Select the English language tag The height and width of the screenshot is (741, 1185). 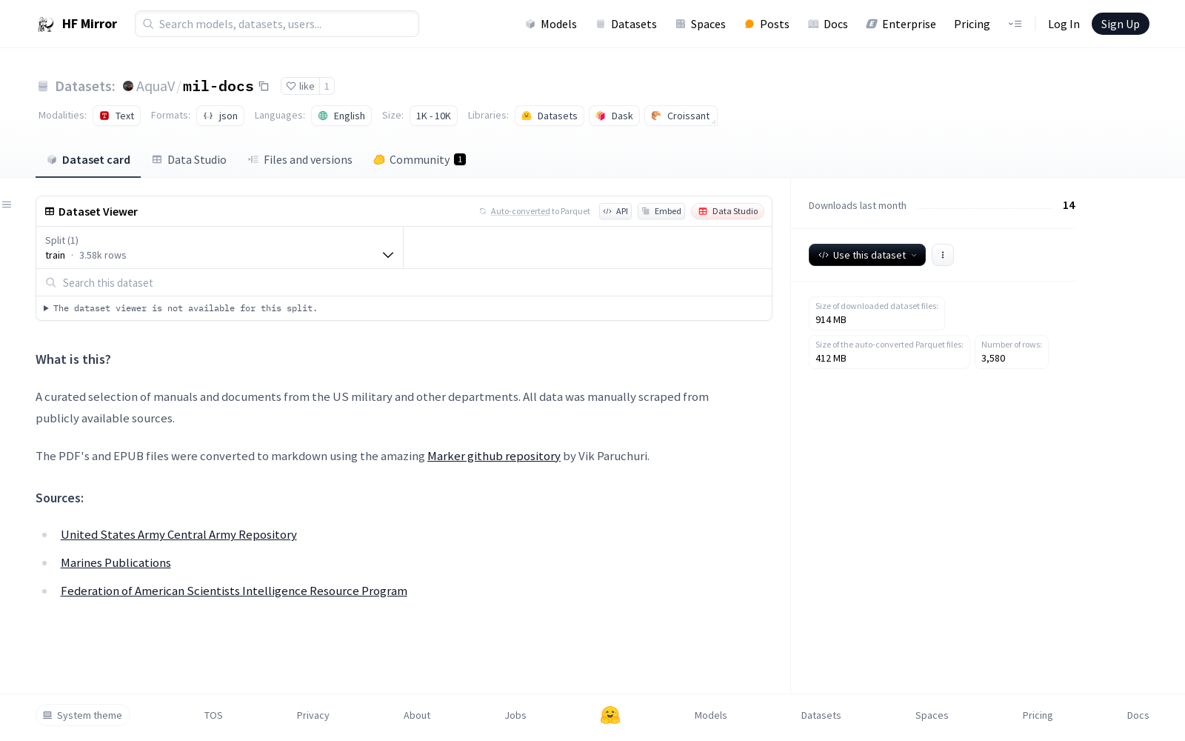coord(341,116)
